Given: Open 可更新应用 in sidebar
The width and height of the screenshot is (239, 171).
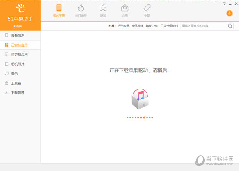Looking at the screenshot, I should tap(20, 54).
